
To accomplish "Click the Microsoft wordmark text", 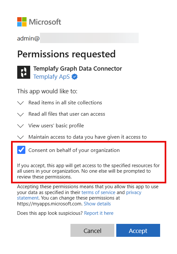I will point(45,22).
